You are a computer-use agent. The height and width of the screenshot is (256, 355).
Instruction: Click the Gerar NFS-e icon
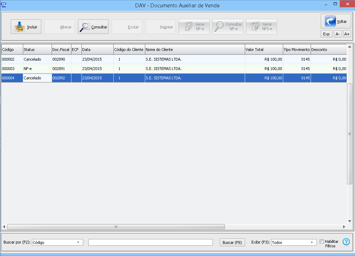click(254, 27)
